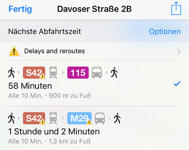Image resolution: width=189 pixels, height=150 pixels.
Task: Tap the share icon at top right
Action: click(x=176, y=8)
